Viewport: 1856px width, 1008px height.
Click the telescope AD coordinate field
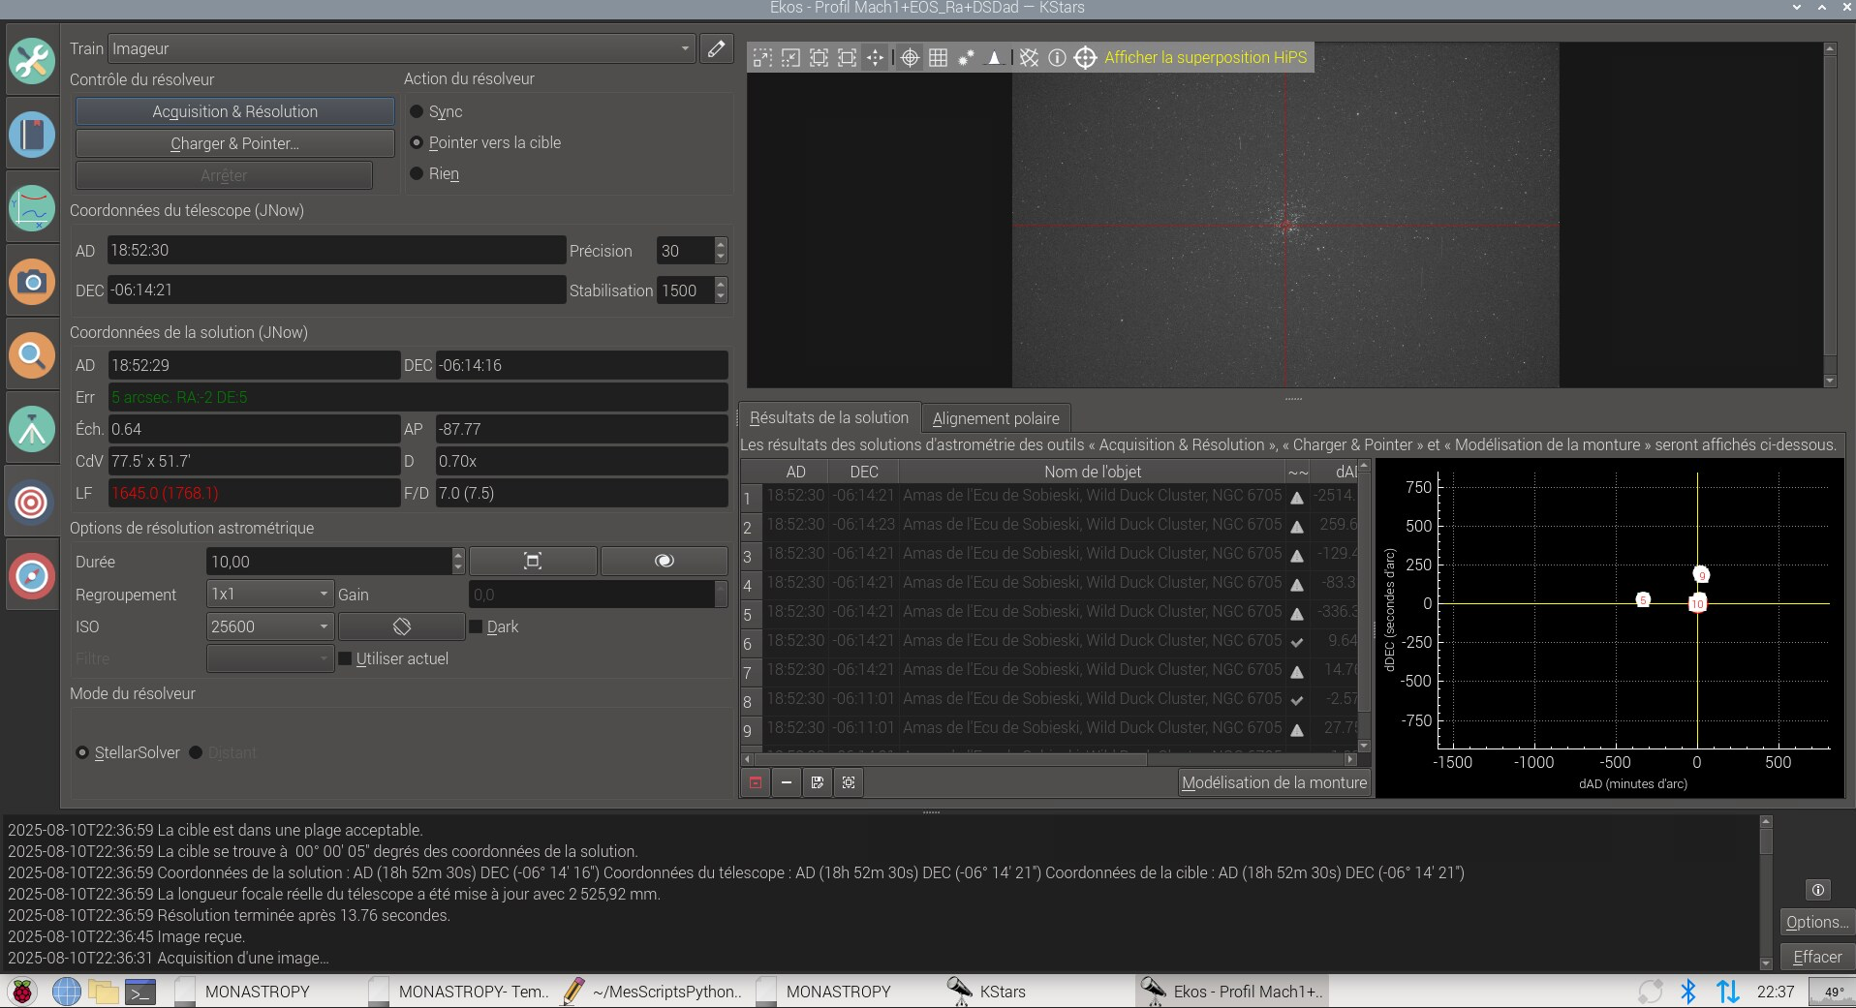pyautogui.click(x=336, y=250)
